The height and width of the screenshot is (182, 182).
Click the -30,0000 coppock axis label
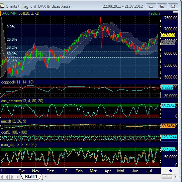(170, 96)
